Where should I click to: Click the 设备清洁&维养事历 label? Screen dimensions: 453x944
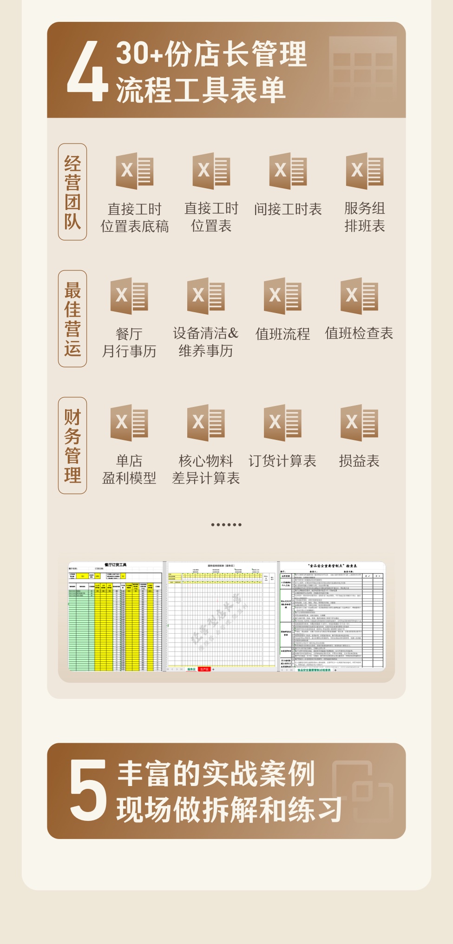point(206,342)
